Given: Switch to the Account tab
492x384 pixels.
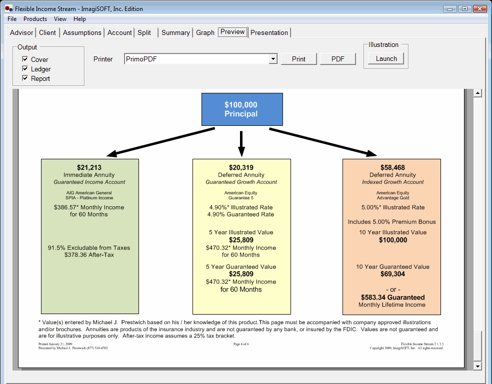Looking at the screenshot, I should (x=119, y=32).
